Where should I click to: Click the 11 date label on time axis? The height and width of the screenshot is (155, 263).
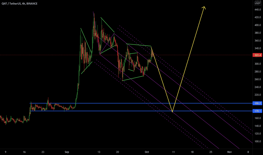coord(174,152)
